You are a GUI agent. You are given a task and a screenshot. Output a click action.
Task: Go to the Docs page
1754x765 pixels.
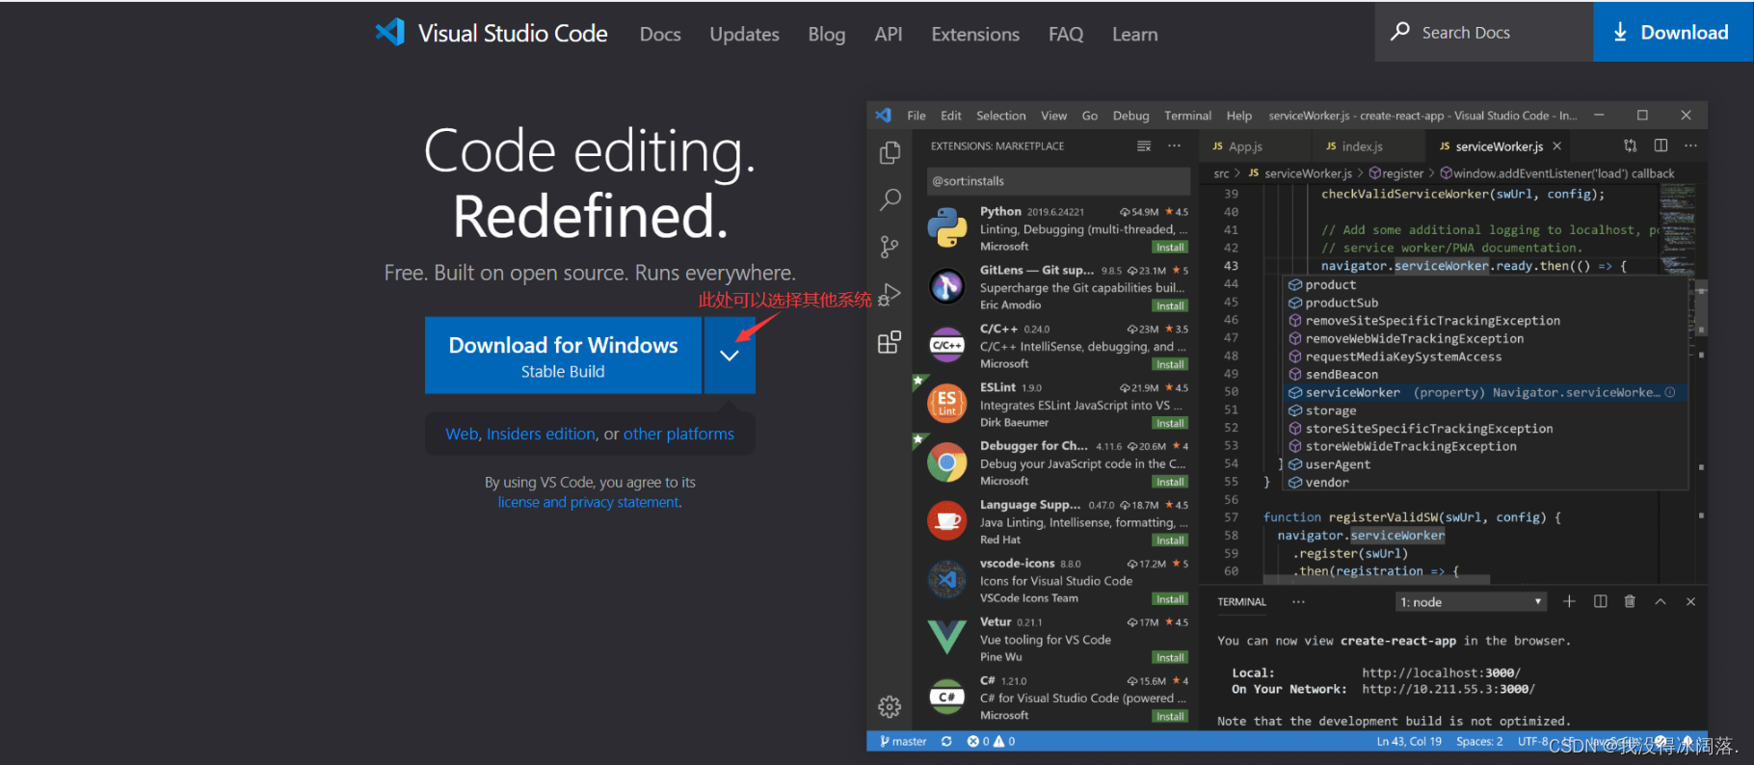pos(660,34)
